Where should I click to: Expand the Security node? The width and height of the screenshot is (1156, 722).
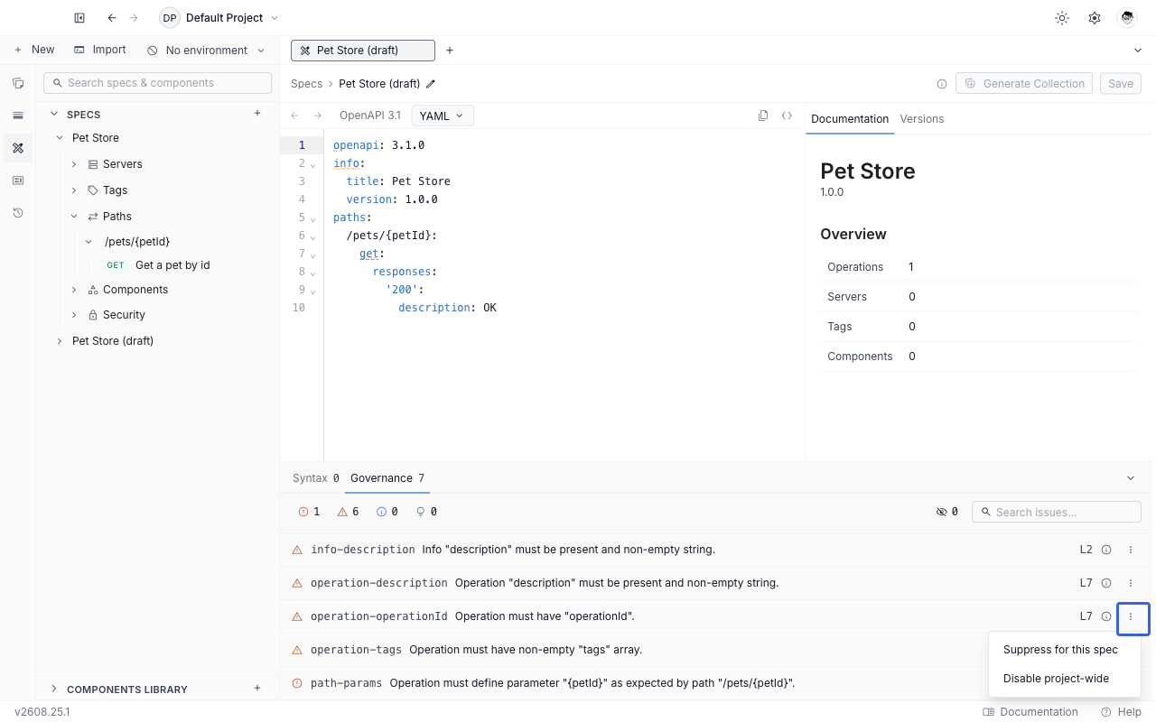point(74,315)
